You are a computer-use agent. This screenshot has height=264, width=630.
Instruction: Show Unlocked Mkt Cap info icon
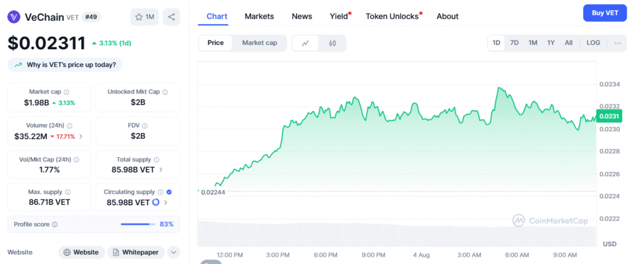(165, 92)
